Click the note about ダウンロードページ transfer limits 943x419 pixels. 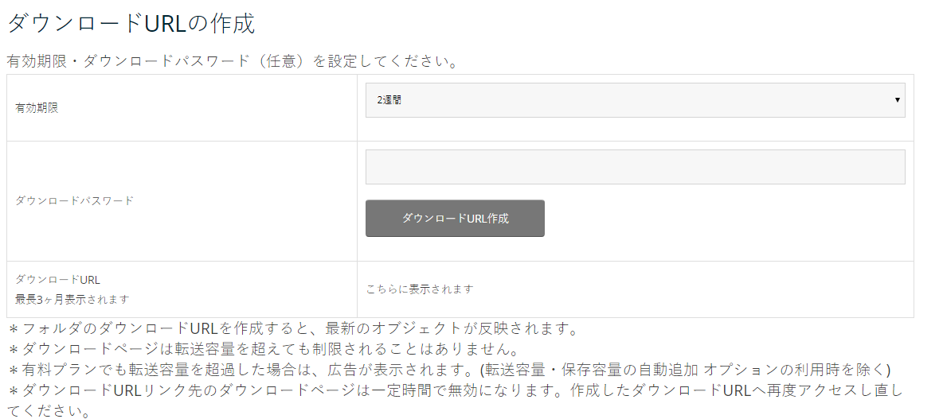263,349
